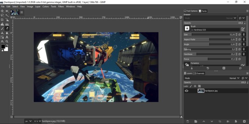Create a new layer group
249x124 pixels.
coord(196,121)
